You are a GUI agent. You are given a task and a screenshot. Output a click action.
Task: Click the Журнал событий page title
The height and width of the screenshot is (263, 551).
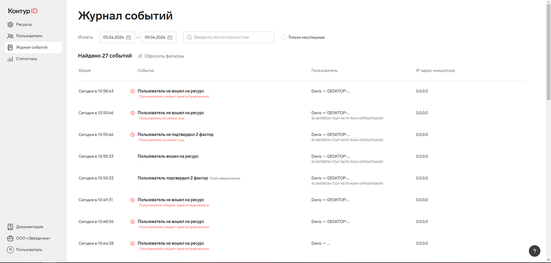[x=125, y=15]
